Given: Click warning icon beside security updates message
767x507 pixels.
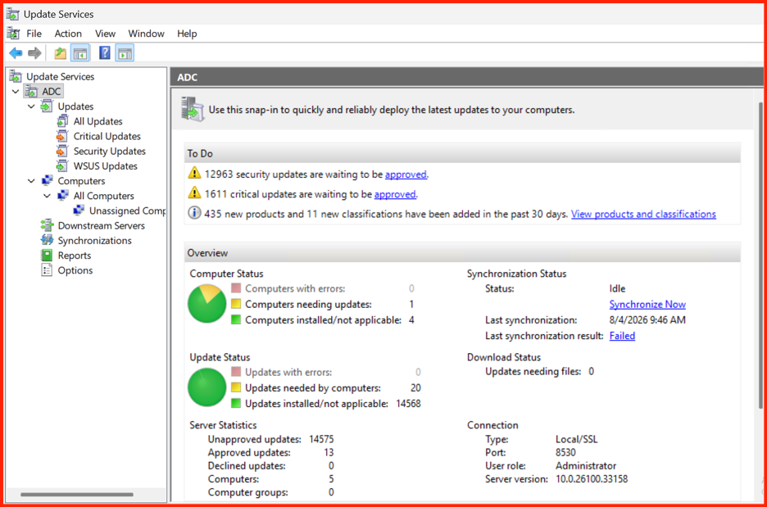Looking at the screenshot, I should coord(194,173).
